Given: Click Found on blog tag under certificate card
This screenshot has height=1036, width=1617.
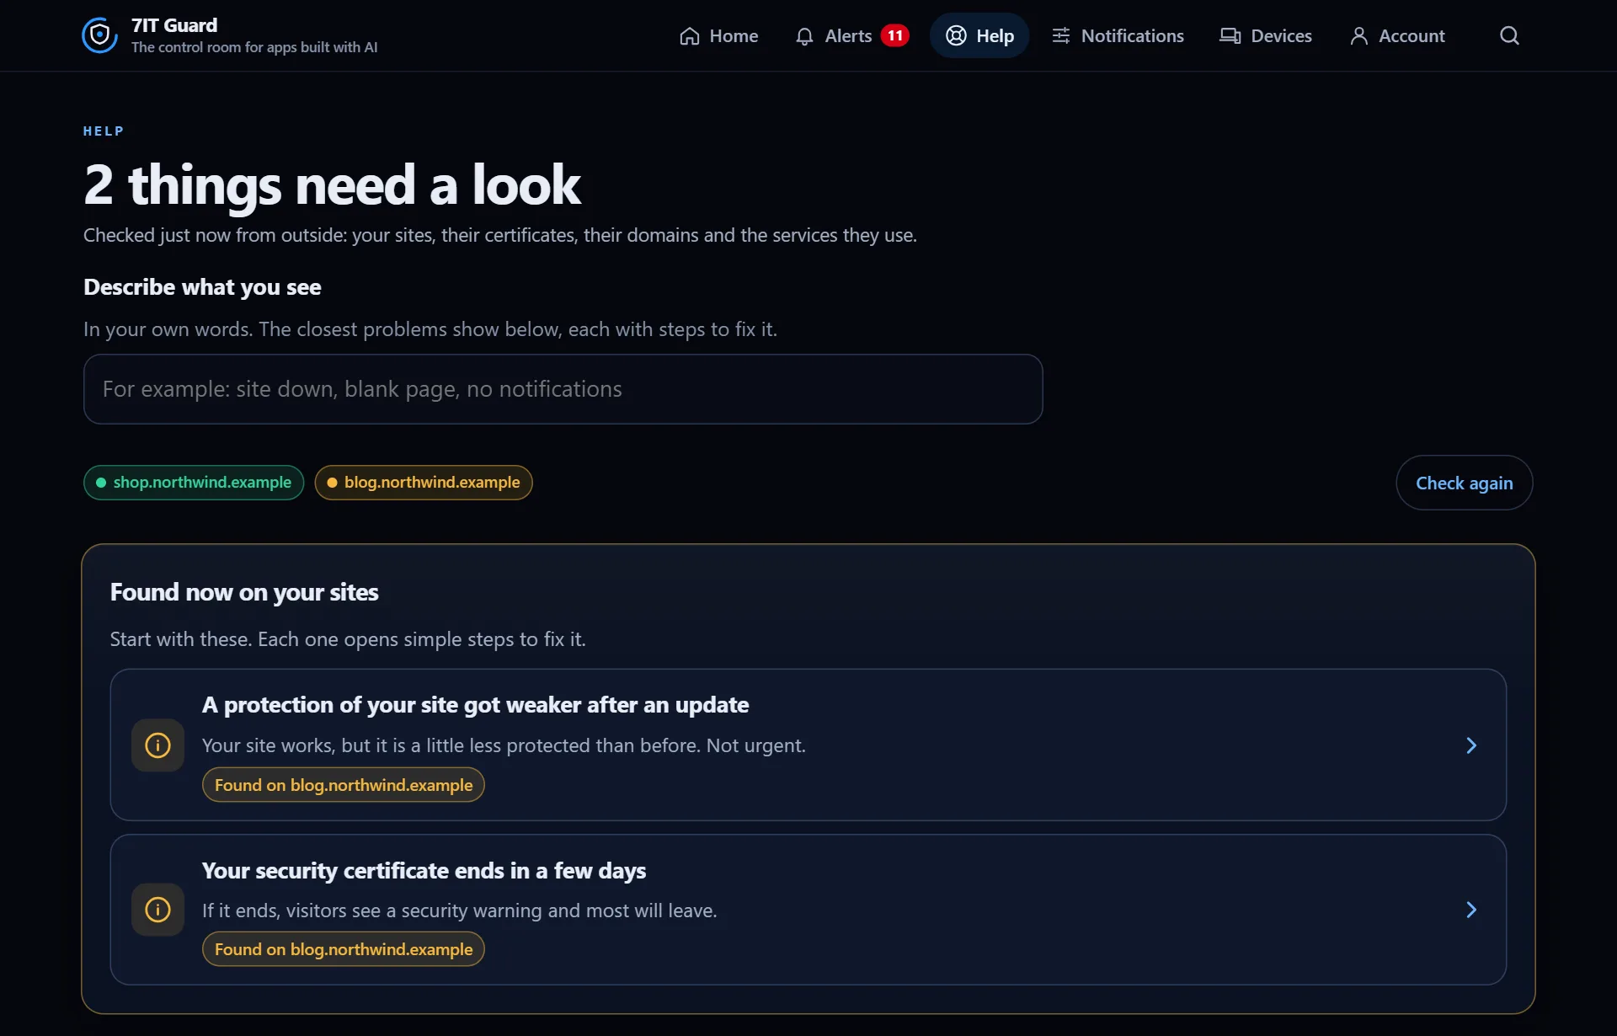Looking at the screenshot, I should click(x=344, y=949).
